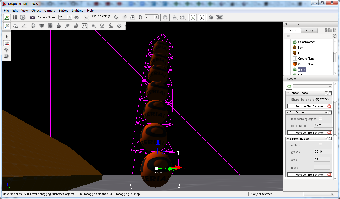Open the object center options icon
Image resolution: width=340 pixels, height=199 pixels.
(x=174, y=17)
